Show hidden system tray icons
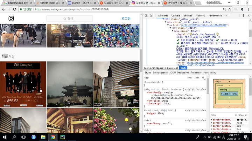This screenshot has width=252, height=141. [x=205, y=137]
